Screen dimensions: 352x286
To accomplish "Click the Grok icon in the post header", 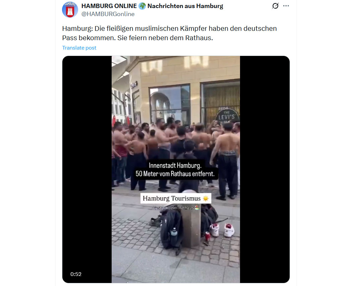I will coord(275,6).
